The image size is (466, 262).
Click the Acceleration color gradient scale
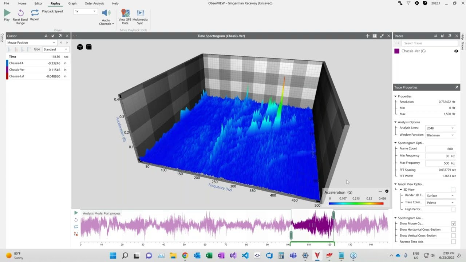tap(356, 204)
